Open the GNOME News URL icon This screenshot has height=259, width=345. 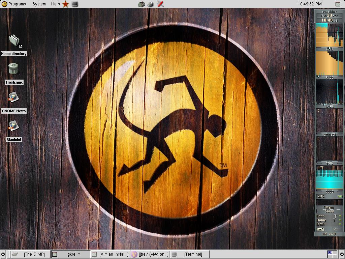(x=13, y=97)
